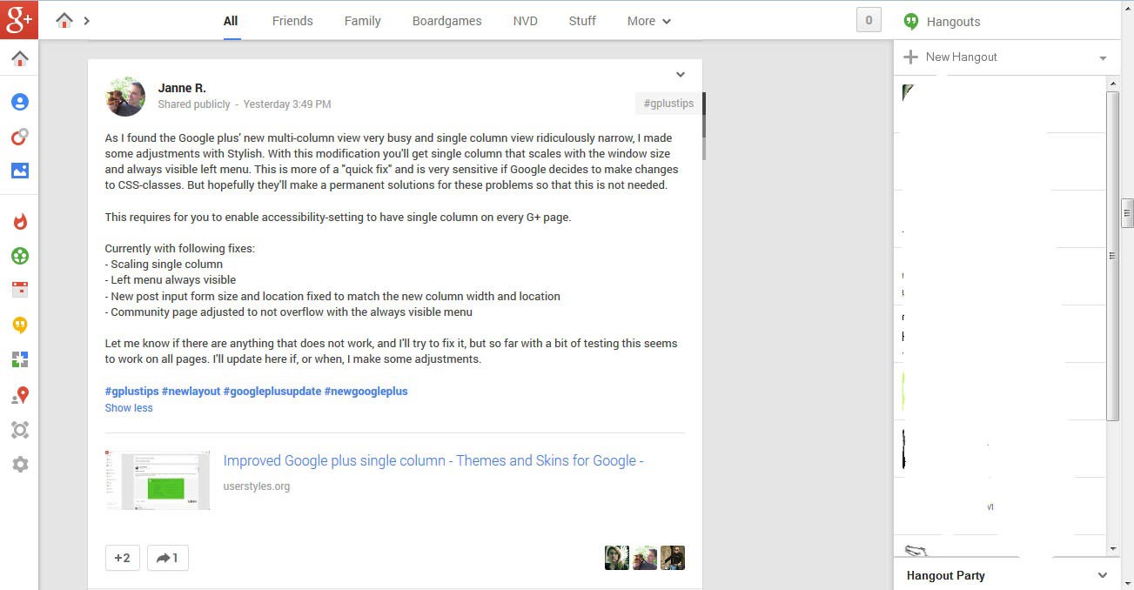Viewport: 1134px width, 590px height.
Task: Open the Local map pin icon
Action: pyautogui.click(x=20, y=395)
